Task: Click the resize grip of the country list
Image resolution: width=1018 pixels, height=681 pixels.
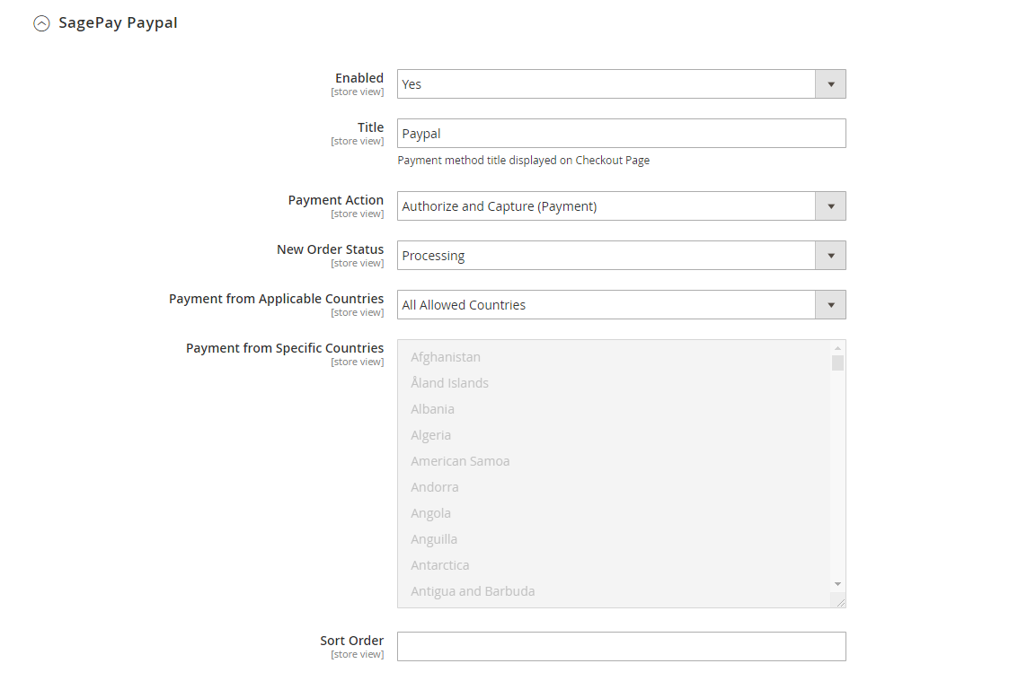Action: pos(839,599)
